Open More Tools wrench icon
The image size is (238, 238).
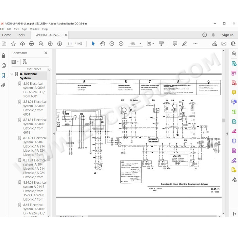pyautogui.click(x=234, y=180)
